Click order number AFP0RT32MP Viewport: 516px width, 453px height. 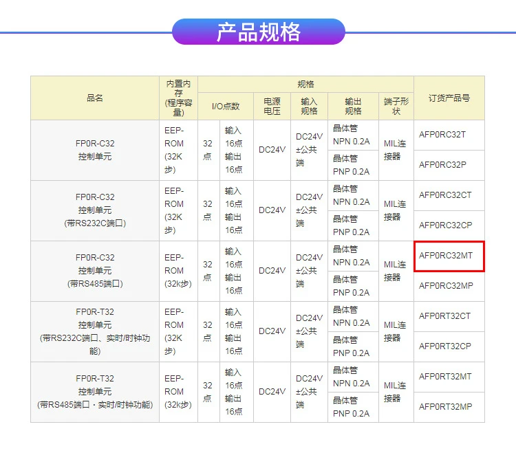point(446,407)
